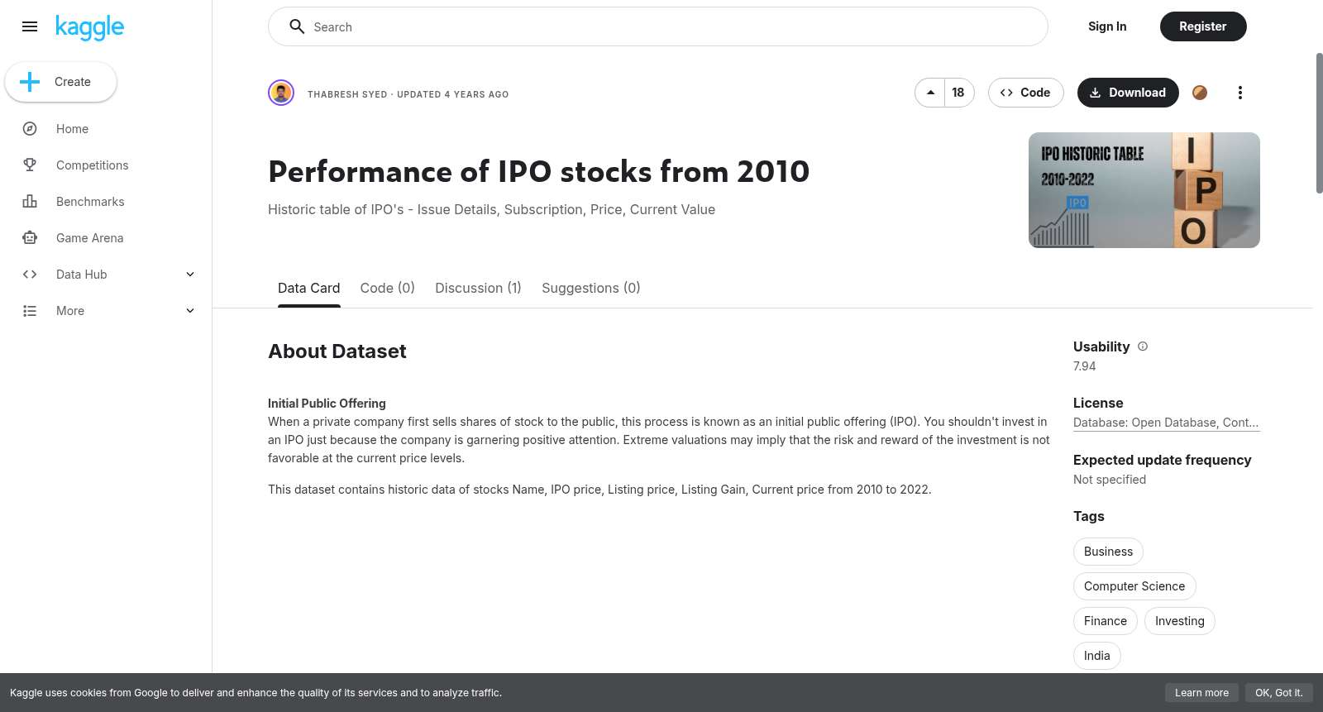Viewport: 1323px width, 712px height.
Task: Select the Finance tag
Action: click(x=1106, y=621)
